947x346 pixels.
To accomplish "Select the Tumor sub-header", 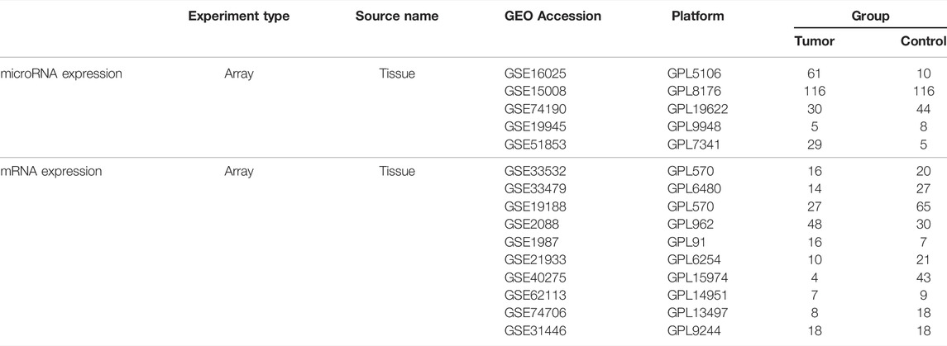I will point(814,41).
